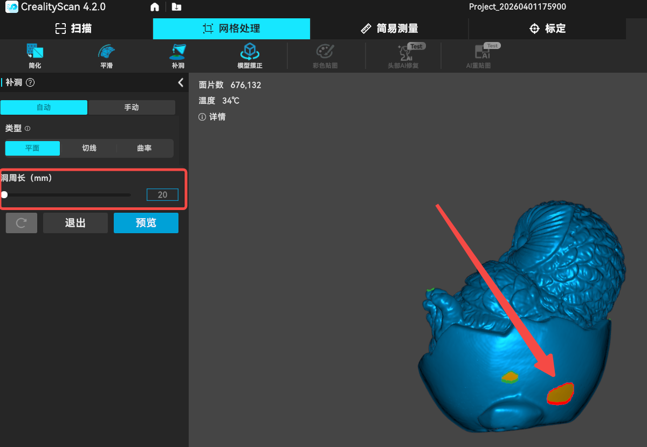Image resolution: width=647 pixels, height=447 pixels.
Task: Switch to the Scan (扫描) tab
Action: coord(74,29)
